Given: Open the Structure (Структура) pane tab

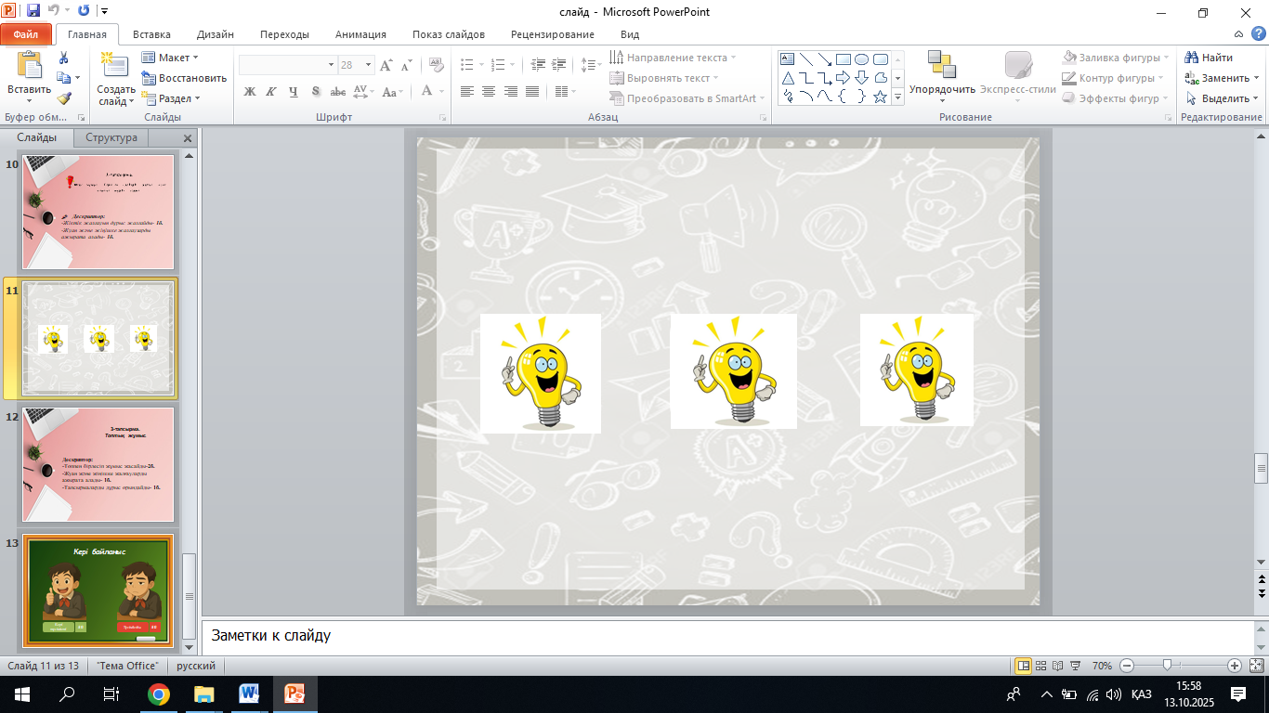Looking at the screenshot, I should pos(111,137).
